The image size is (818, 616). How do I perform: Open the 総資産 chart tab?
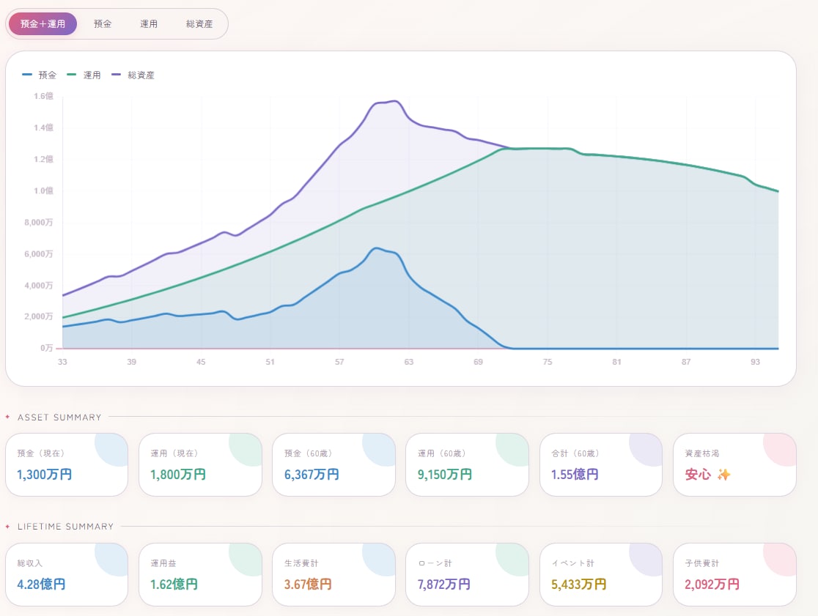[199, 24]
